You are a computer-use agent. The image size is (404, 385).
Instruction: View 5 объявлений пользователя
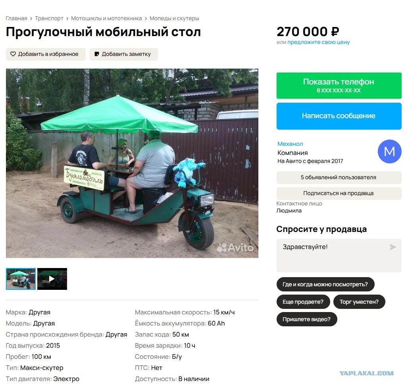point(339,177)
